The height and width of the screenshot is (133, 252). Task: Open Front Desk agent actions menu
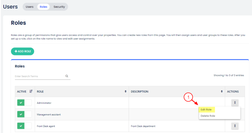tap(235, 126)
